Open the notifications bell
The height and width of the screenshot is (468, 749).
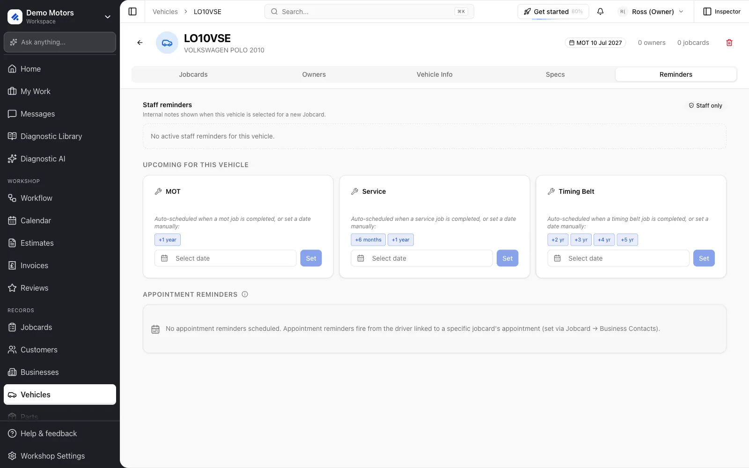[600, 12]
